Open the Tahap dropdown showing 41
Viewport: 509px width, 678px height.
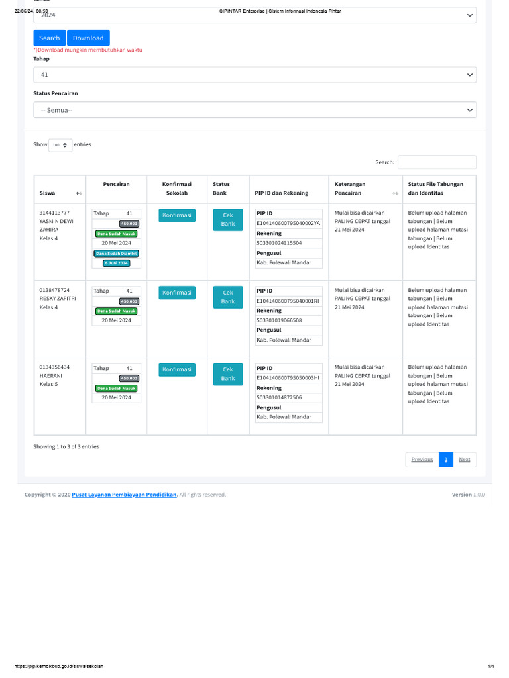pos(254,75)
